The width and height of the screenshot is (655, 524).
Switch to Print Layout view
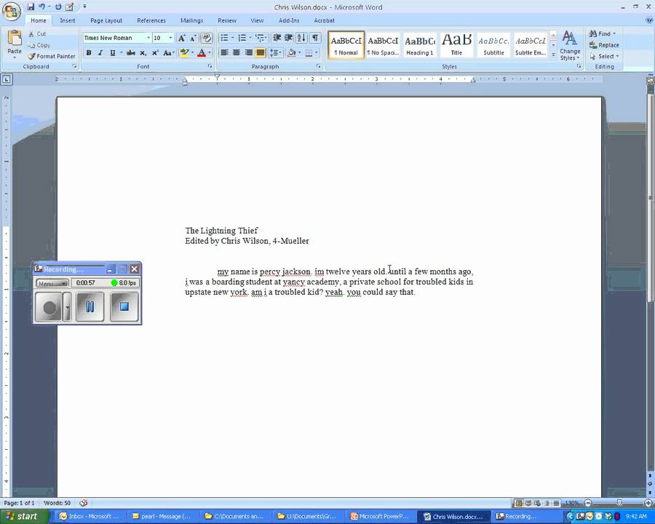click(x=519, y=503)
